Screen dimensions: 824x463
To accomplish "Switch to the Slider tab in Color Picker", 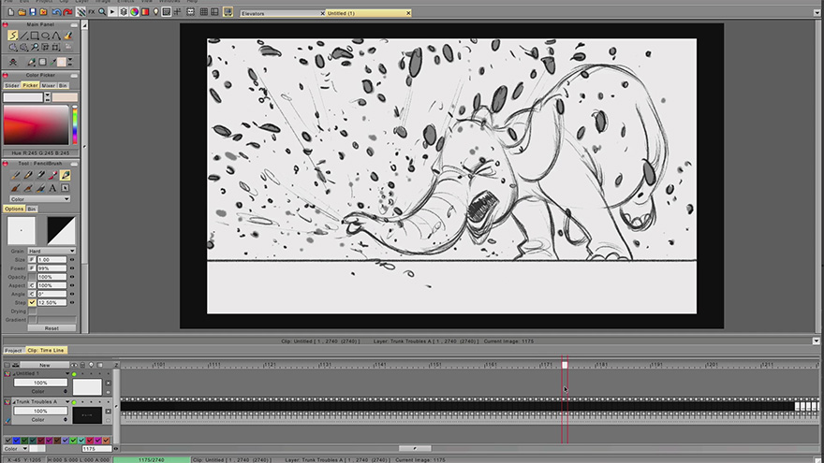I will (x=11, y=85).
